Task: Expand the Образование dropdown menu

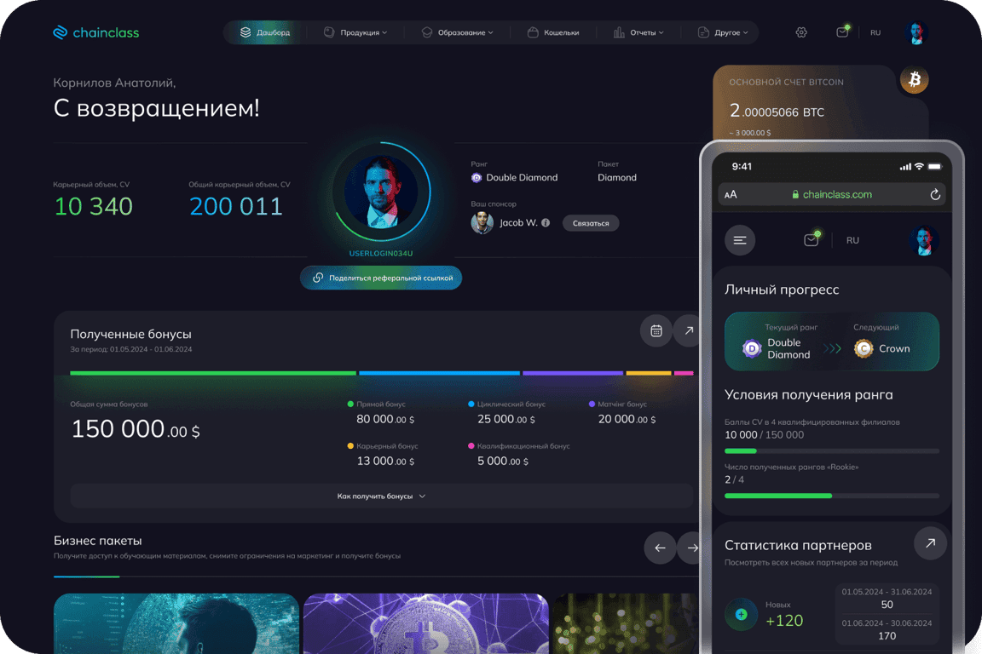Action: pyautogui.click(x=458, y=32)
